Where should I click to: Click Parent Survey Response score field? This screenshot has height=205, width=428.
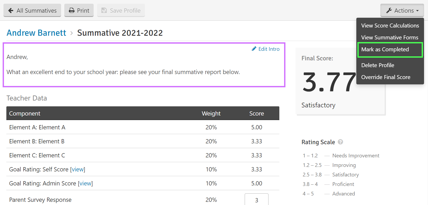tap(257, 200)
